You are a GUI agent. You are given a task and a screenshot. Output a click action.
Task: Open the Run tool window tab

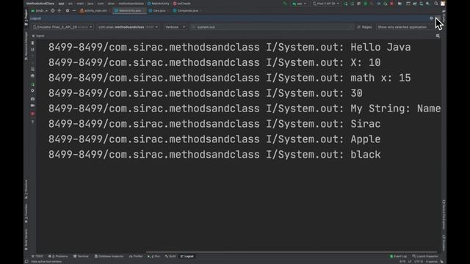(x=153, y=257)
